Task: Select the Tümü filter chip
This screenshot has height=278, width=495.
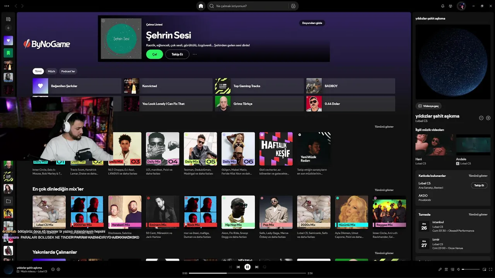Action: [38, 71]
